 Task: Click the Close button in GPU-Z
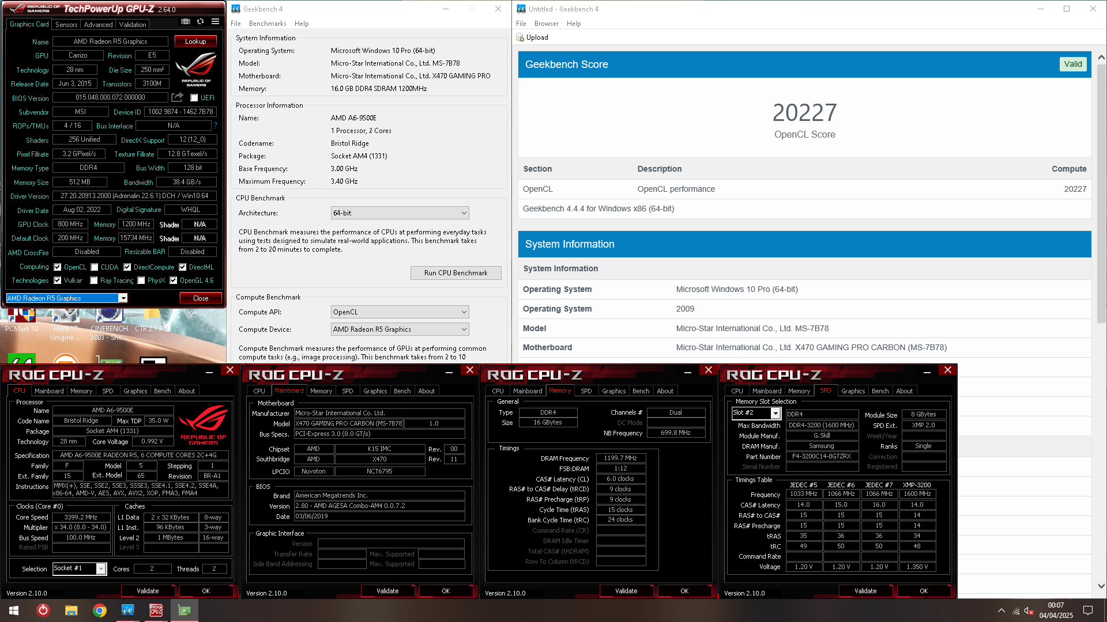201,298
